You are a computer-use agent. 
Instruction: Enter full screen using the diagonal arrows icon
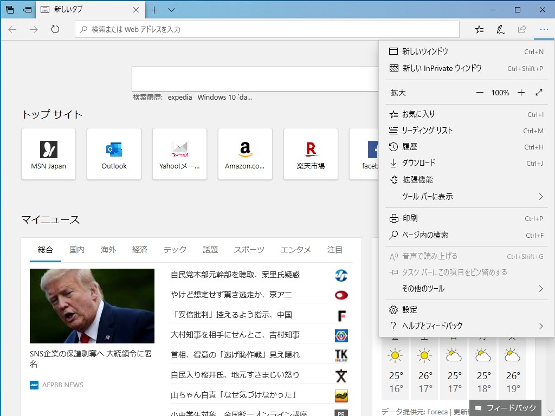(539, 92)
